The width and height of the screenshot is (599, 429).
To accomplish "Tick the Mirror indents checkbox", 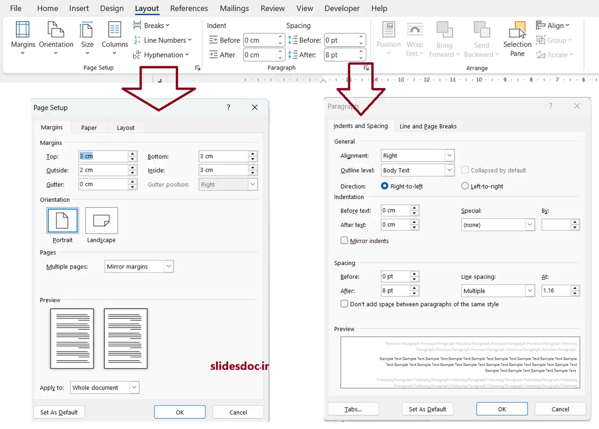I will point(344,240).
